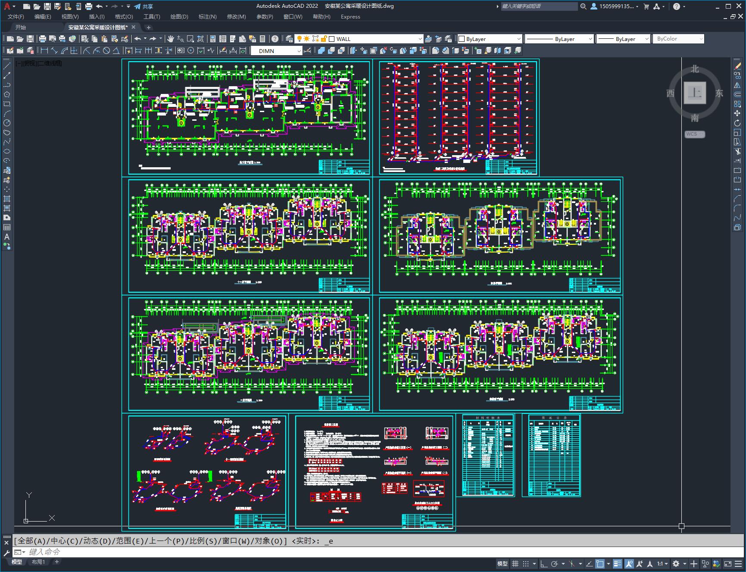Viewport: 746px width, 572px height.
Task: Toggle lineweight display in status bar
Action: [618, 563]
